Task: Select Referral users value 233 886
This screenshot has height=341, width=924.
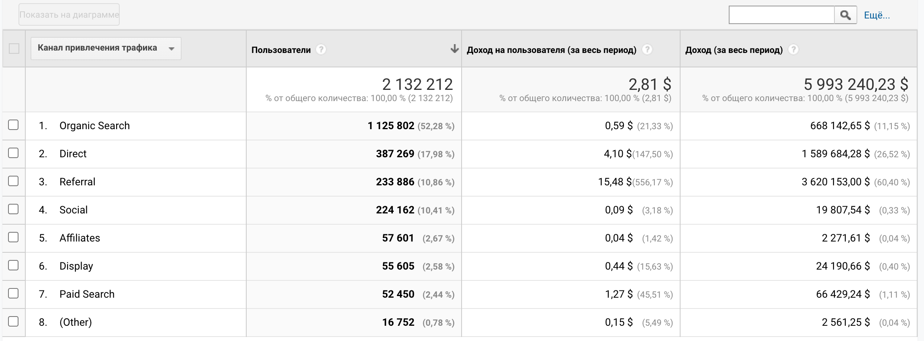Action: (x=395, y=182)
